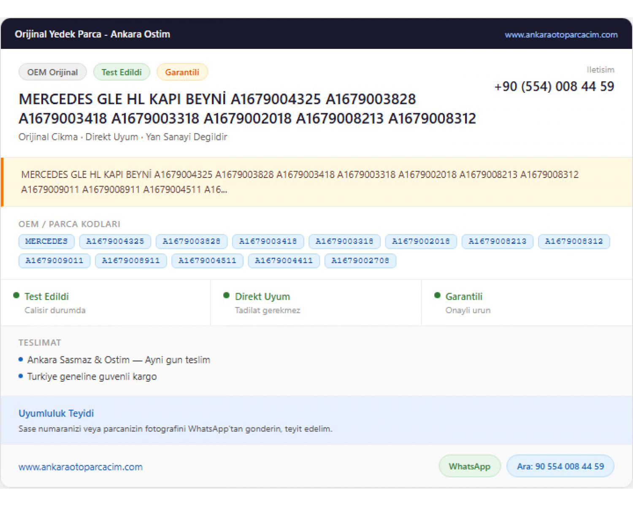633x506 pixels.
Task: Select part code chip A1679004411
Action: [x=284, y=261]
